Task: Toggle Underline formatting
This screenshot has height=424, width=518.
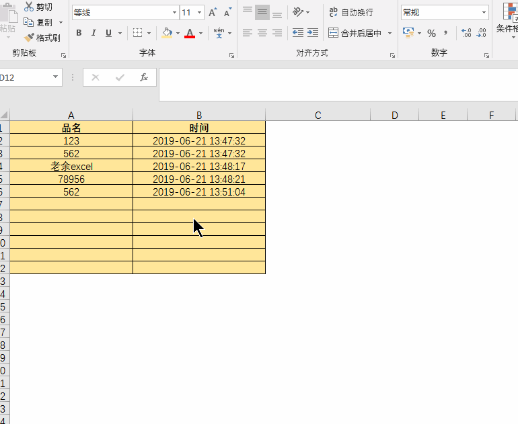Action: (108, 33)
